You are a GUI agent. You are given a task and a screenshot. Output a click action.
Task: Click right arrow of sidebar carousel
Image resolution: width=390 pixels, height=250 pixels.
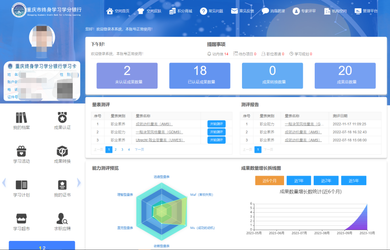[x=79, y=183]
